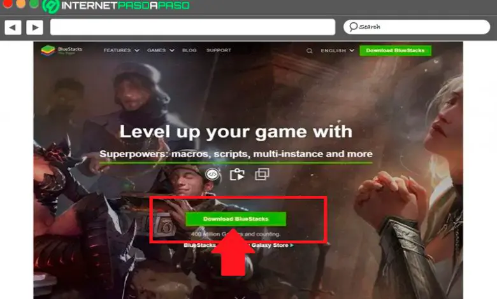Click the red close window dot
The height and width of the screenshot is (299, 497).
[7, 3]
